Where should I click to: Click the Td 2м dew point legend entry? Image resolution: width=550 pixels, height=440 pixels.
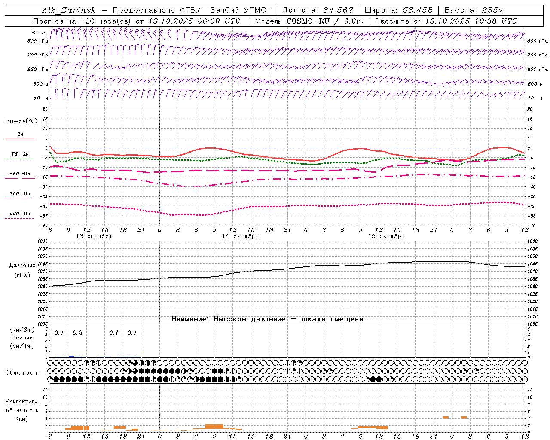[x=20, y=154]
